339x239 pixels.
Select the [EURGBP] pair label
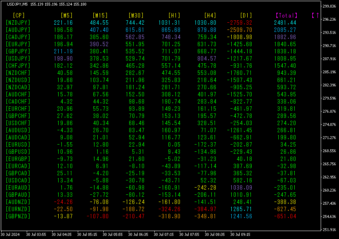(x=18, y=159)
